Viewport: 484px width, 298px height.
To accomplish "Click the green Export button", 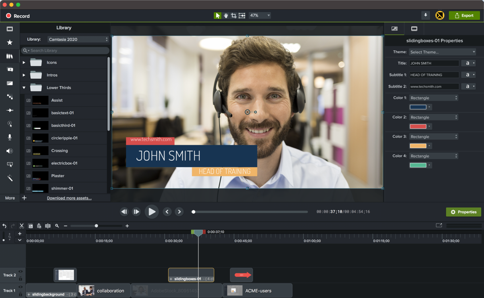I will (x=464, y=16).
